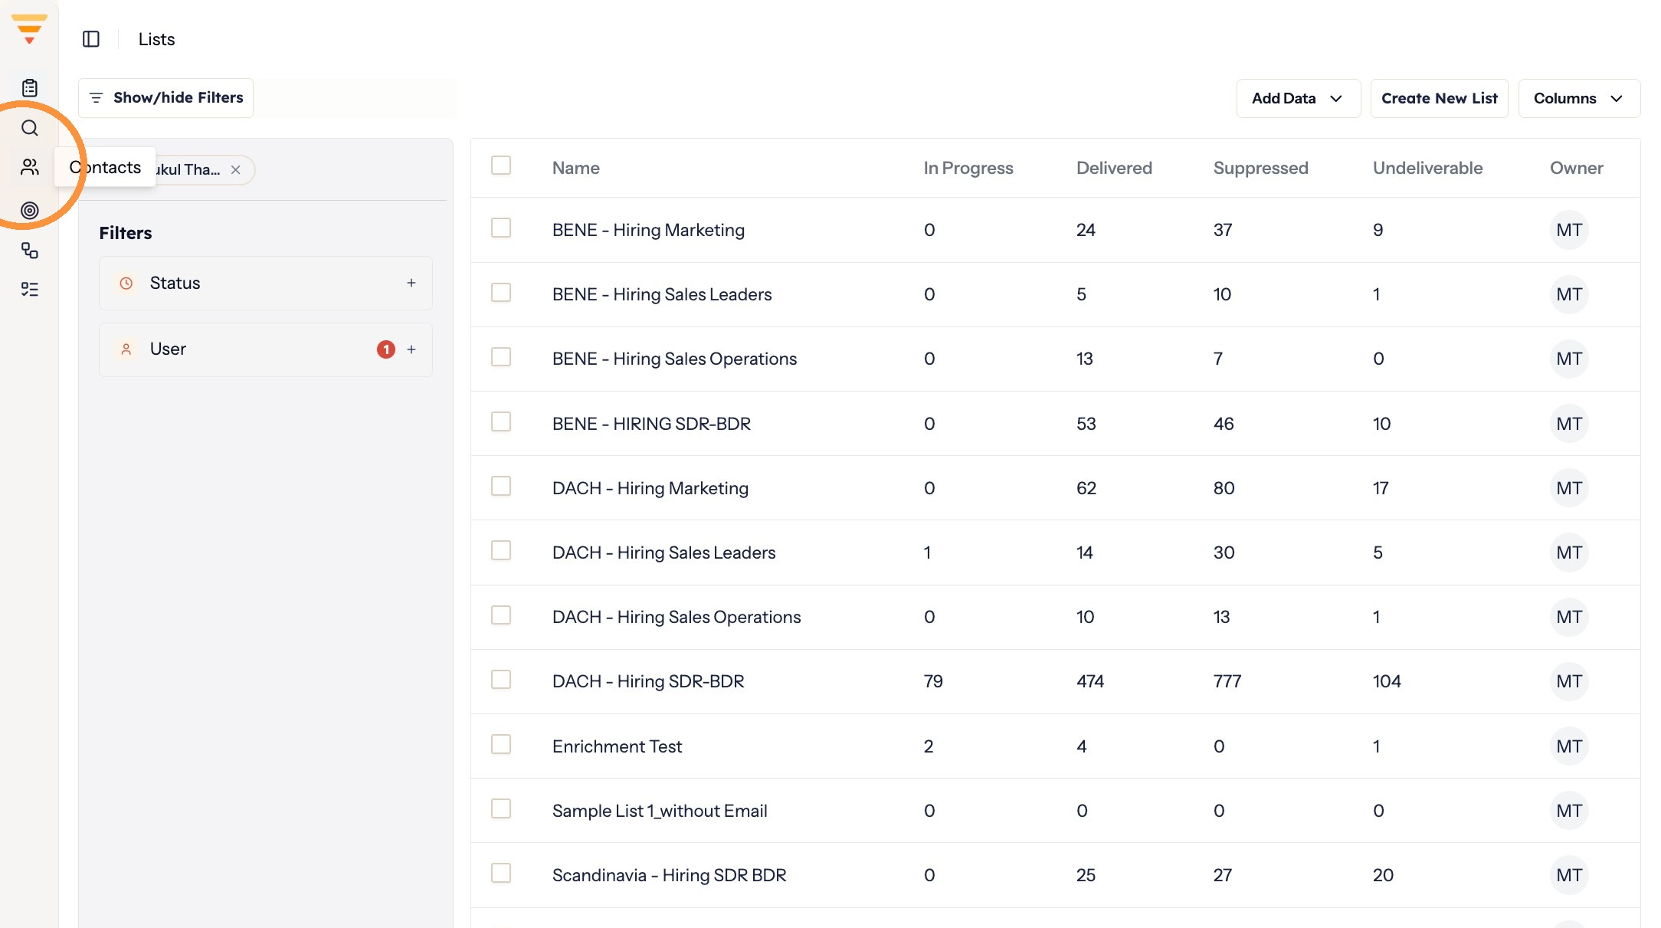Click the MT owner avatar for BENE - Hiring Marketing
Viewport: 1661px width, 928px height.
tap(1569, 230)
